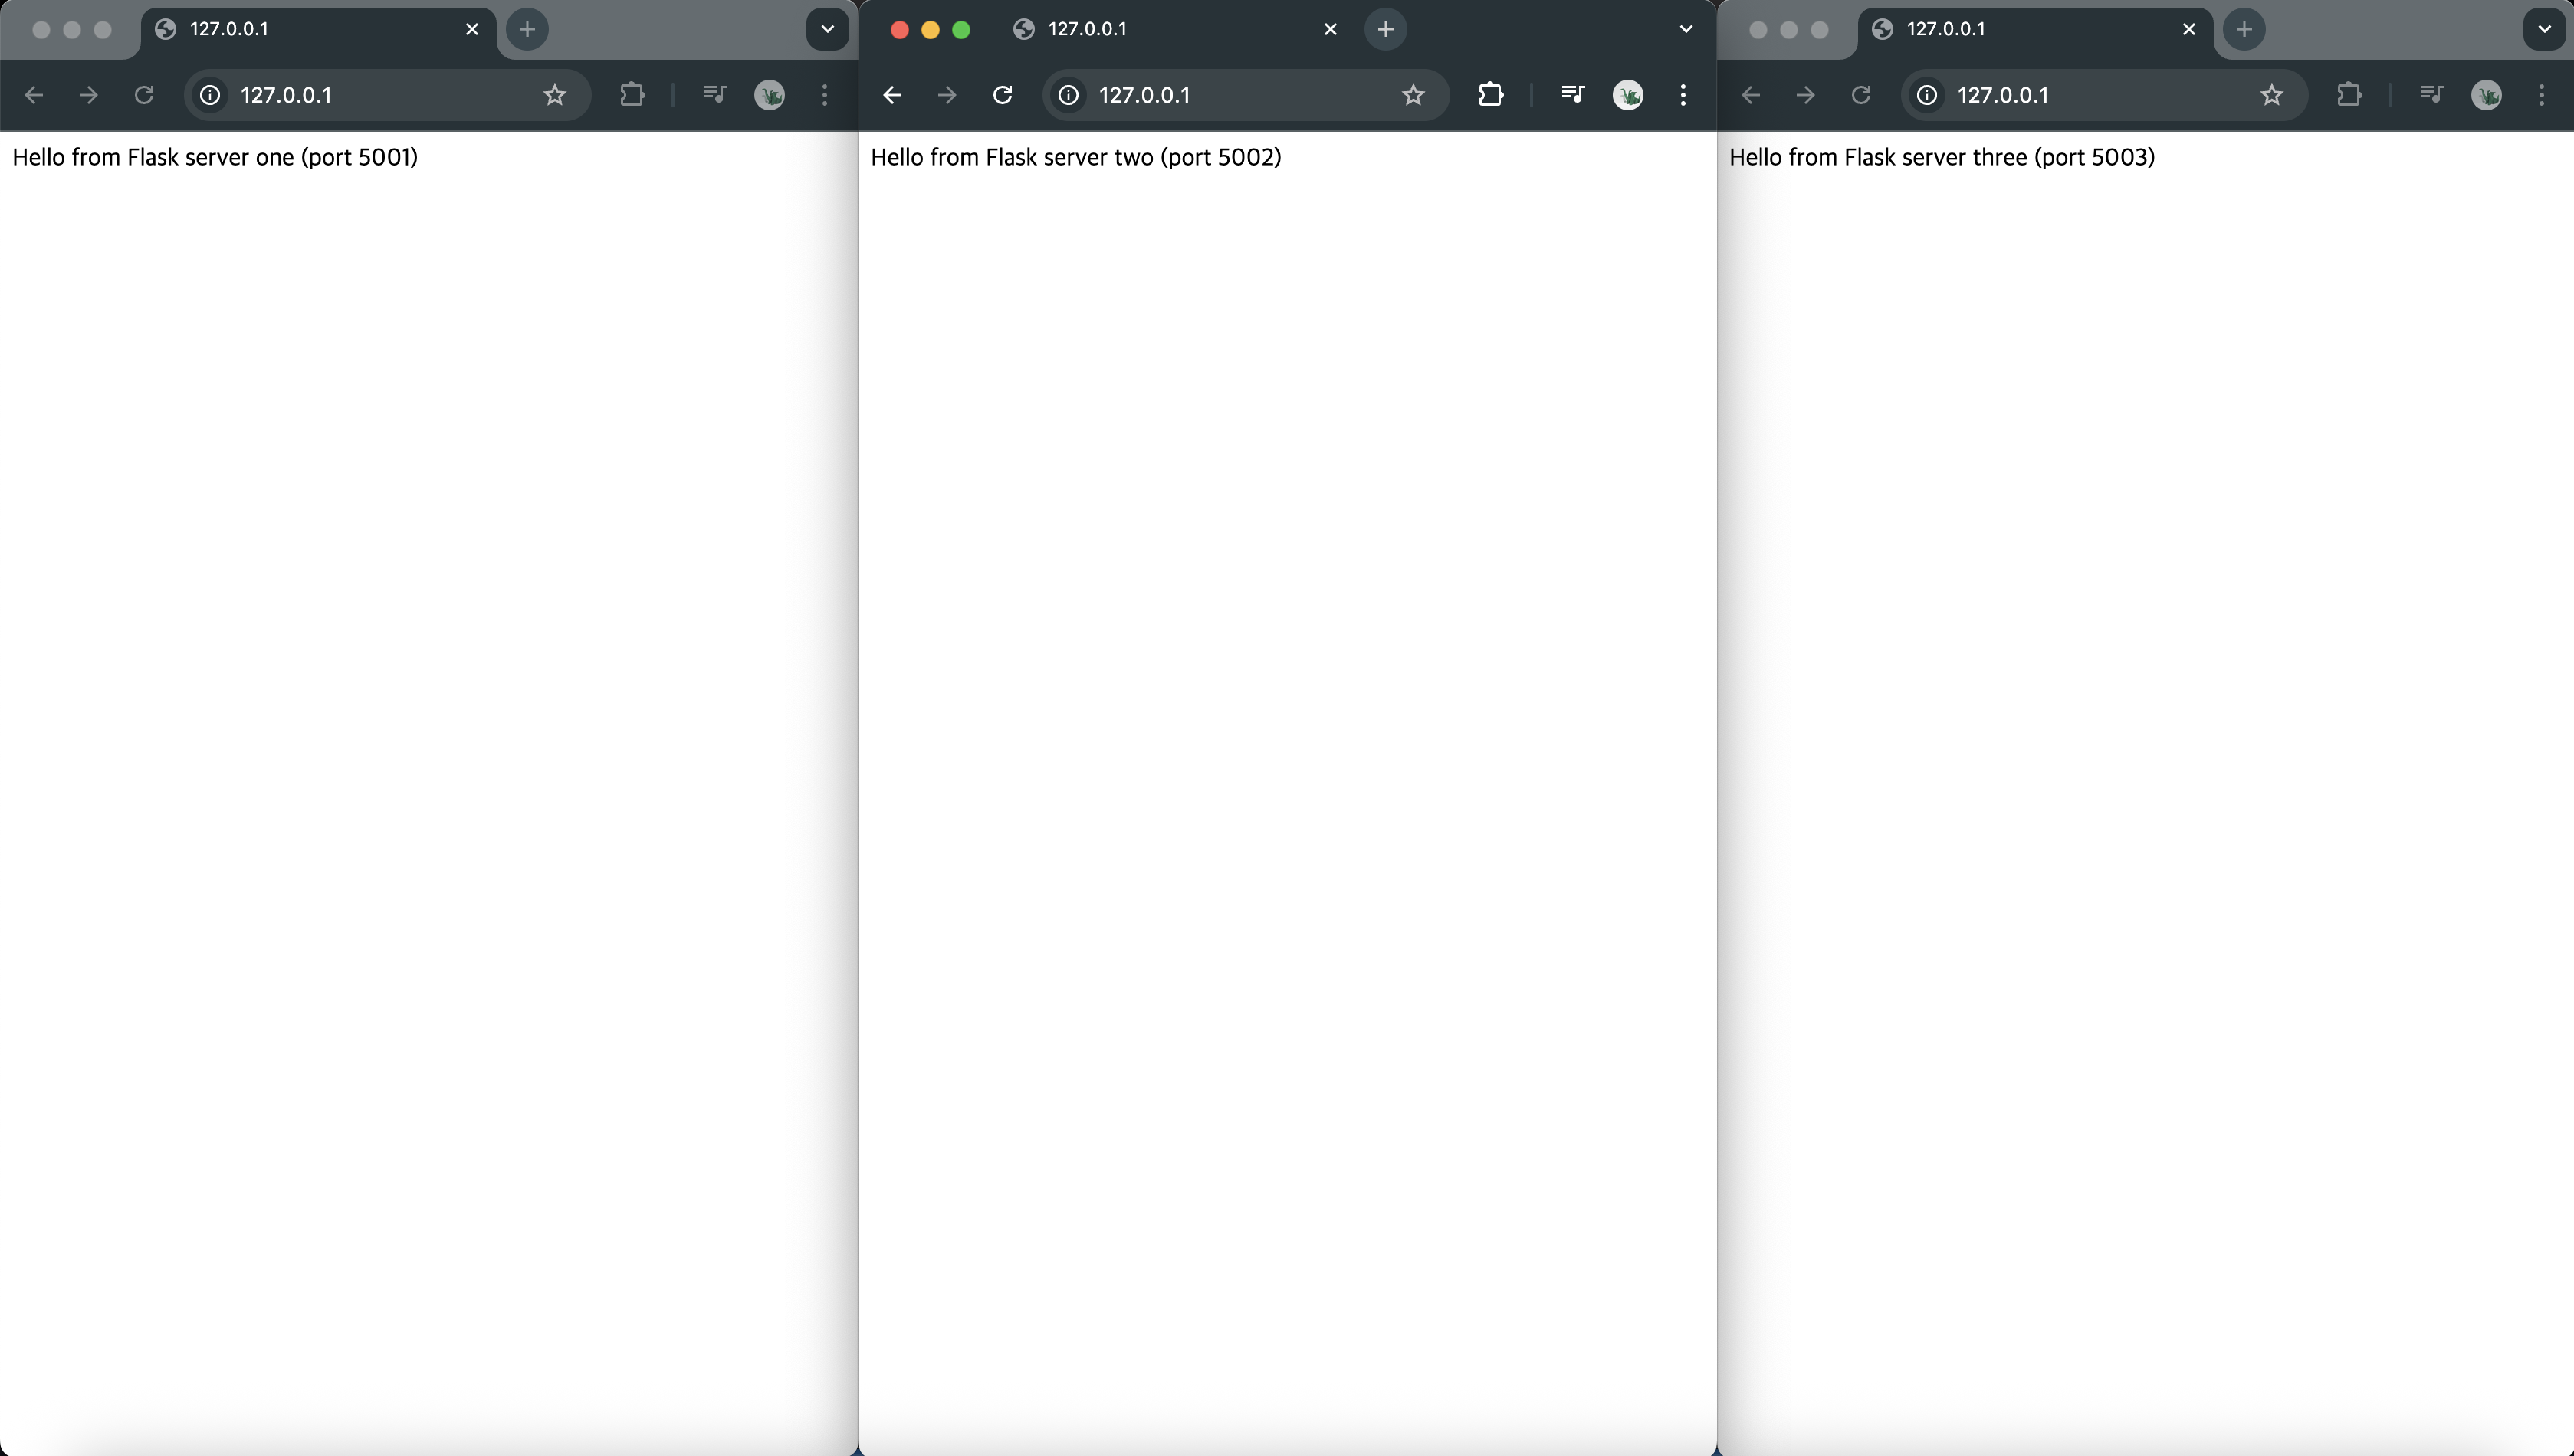Open three-dot Chrome menu in the right window

point(2541,95)
